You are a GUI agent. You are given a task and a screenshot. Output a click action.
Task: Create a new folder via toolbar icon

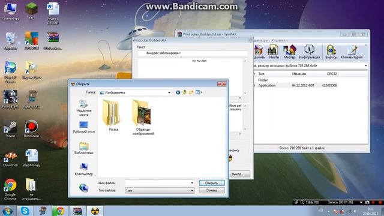pyautogui.click(x=191, y=92)
